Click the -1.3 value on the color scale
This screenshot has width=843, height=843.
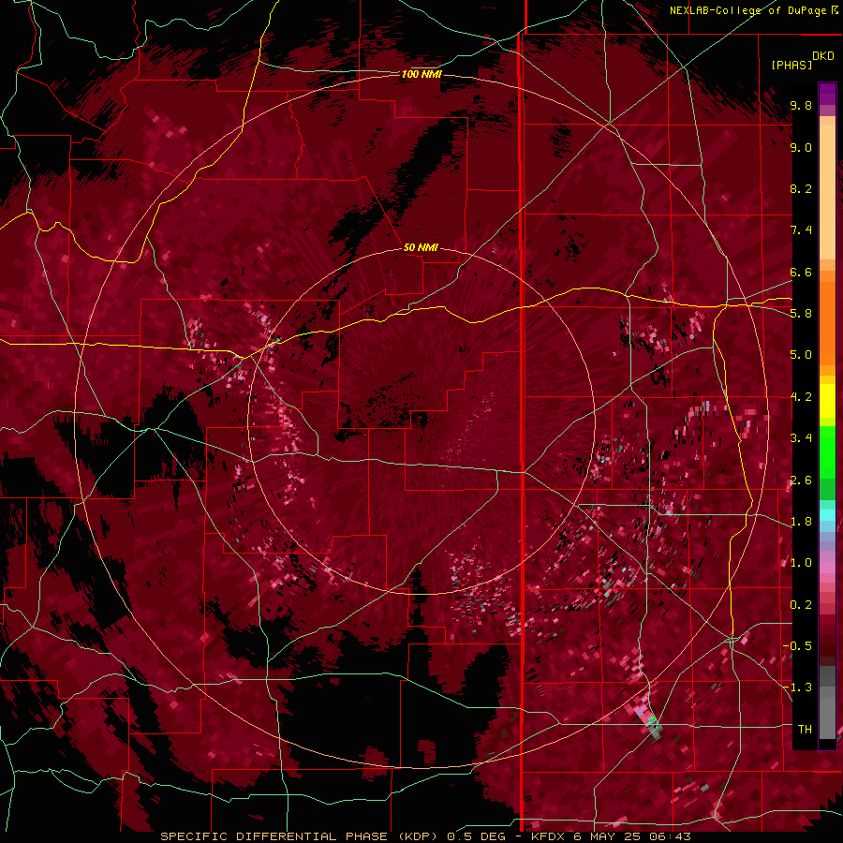[x=797, y=688]
